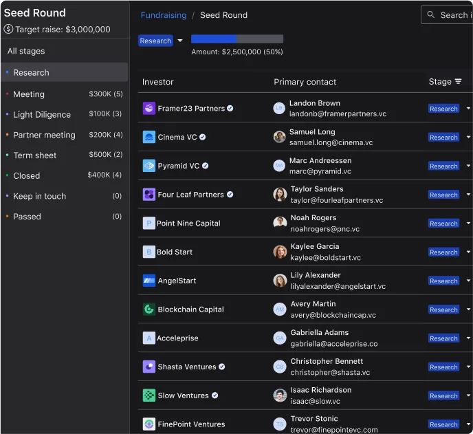Click the Cinema VC logo icon

(148, 137)
